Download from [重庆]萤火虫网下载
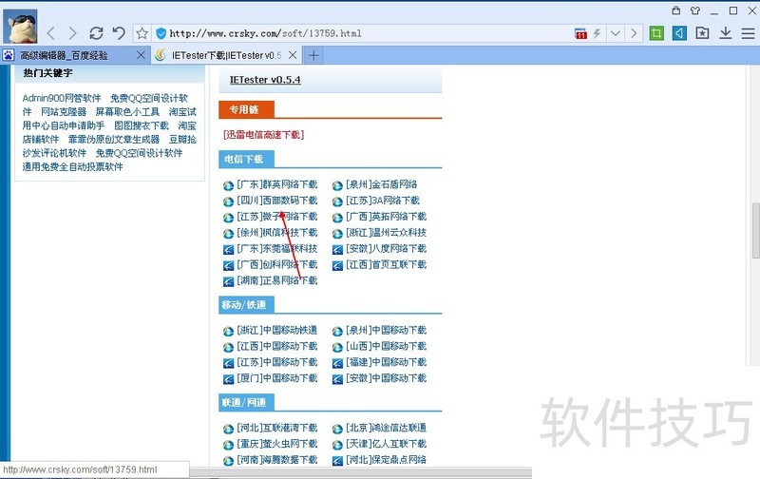The image size is (760, 479). 276,444
